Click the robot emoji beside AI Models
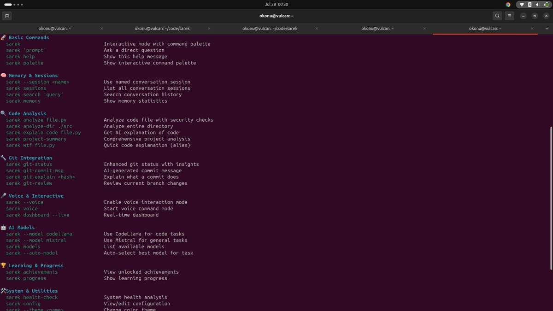This screenshot has width=553, height=311. click(3, 228)
